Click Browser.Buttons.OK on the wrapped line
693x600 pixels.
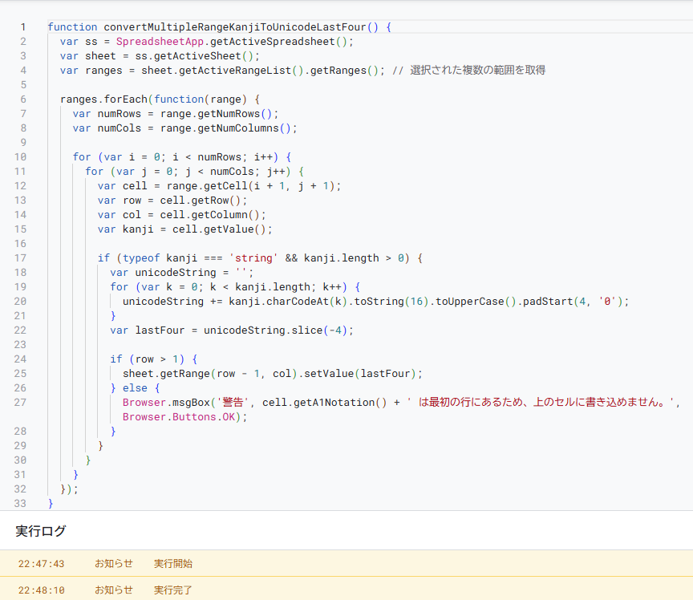(179, 417)
